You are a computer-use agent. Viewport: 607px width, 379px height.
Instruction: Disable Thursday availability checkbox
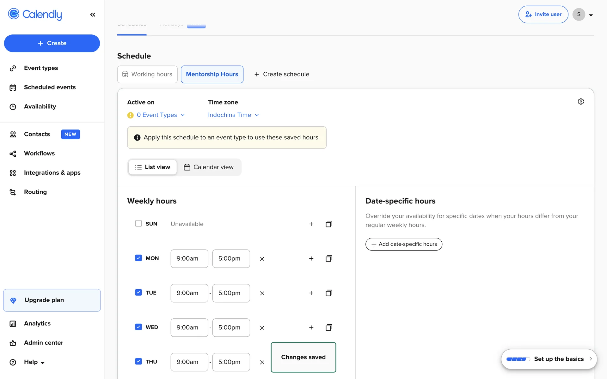point(138,361)
